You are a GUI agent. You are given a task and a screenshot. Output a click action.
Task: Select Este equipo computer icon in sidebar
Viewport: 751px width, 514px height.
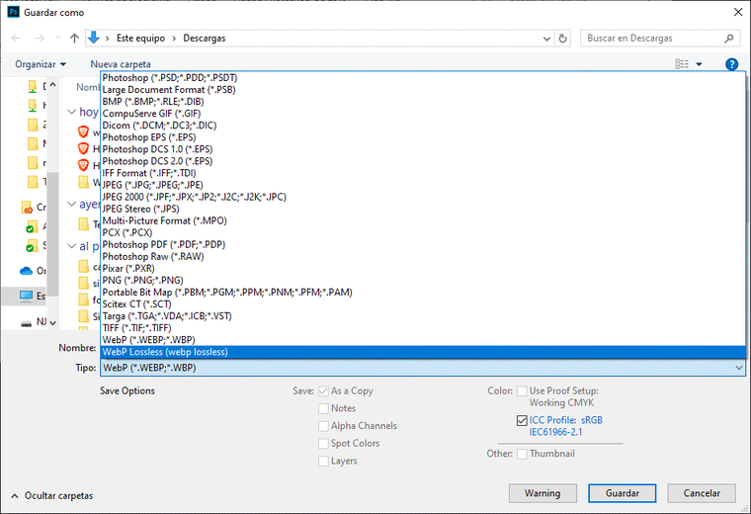[27, 296]
